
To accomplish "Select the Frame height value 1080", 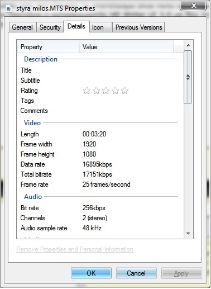I will (89, 154).
